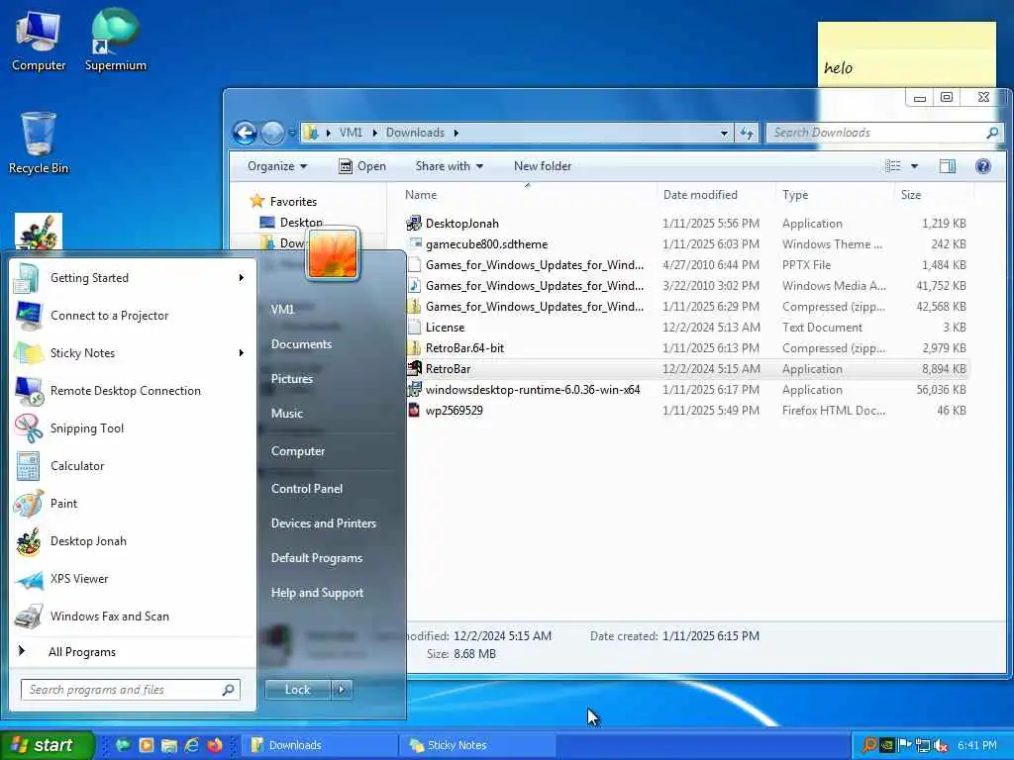Launch Snipping Tool from Start menu
This screenshot has width=1014, height=760.
coord(132,428)
